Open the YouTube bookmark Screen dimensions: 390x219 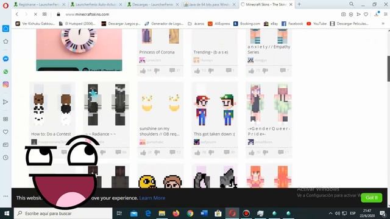pos(317,24)
